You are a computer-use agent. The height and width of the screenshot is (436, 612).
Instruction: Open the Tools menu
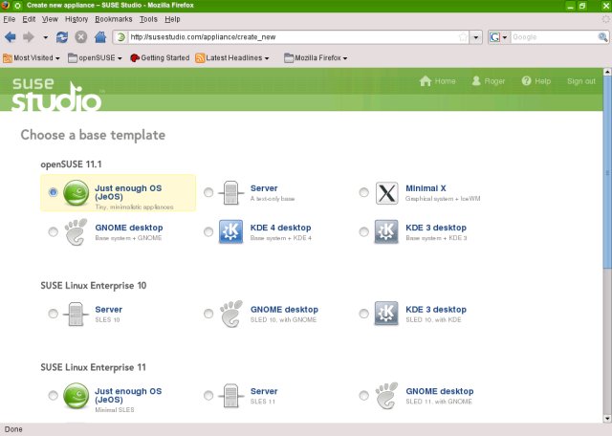(x=148, y=19)
